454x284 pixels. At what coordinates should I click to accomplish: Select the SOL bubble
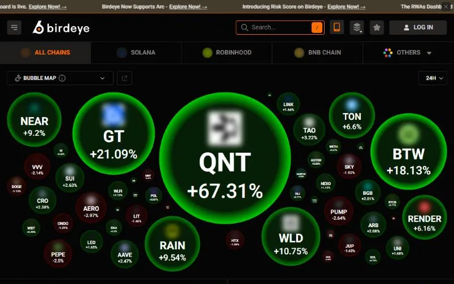coord(373,257)
